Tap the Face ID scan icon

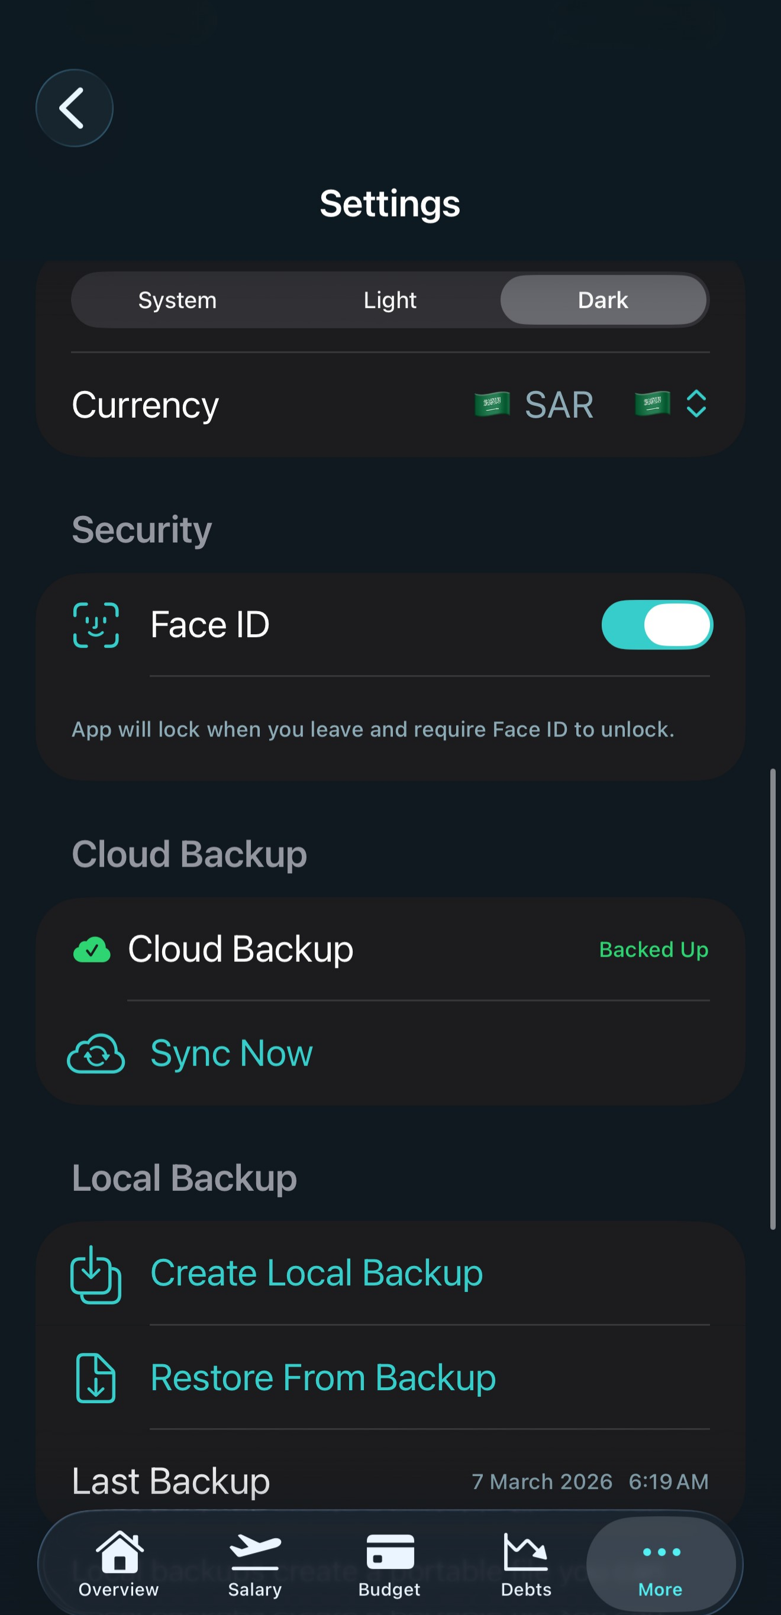[x=96, y=625]
